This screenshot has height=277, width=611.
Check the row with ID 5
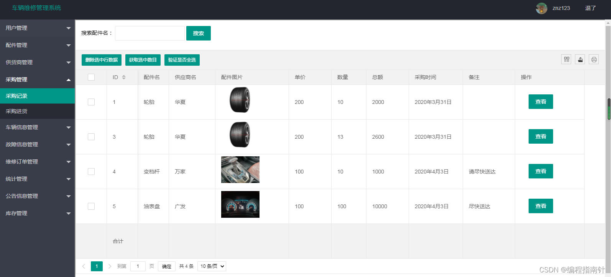91,206
